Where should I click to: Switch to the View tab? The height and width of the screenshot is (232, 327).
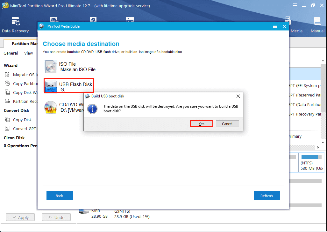(28, 53)
